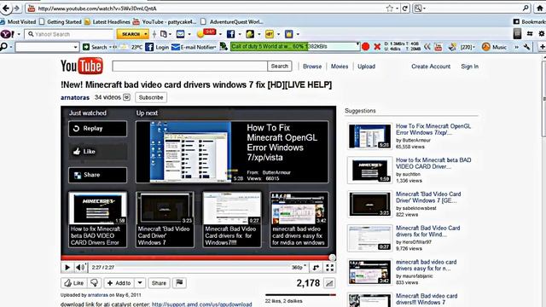Open the Yahoo mail icon dropdown arrow
This screenshot has width=546, height=307.
[189, 34]
